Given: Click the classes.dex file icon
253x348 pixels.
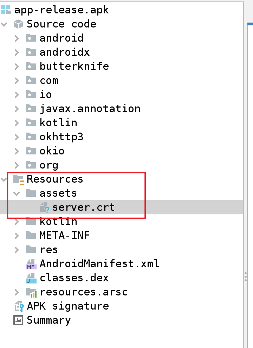Looking at the screenshot, I should click(31, 278).
